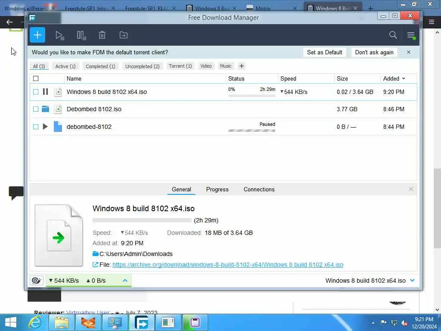Resume the debombed-8102 download
This screenshot has height=331, width=441.
(45, 126)
